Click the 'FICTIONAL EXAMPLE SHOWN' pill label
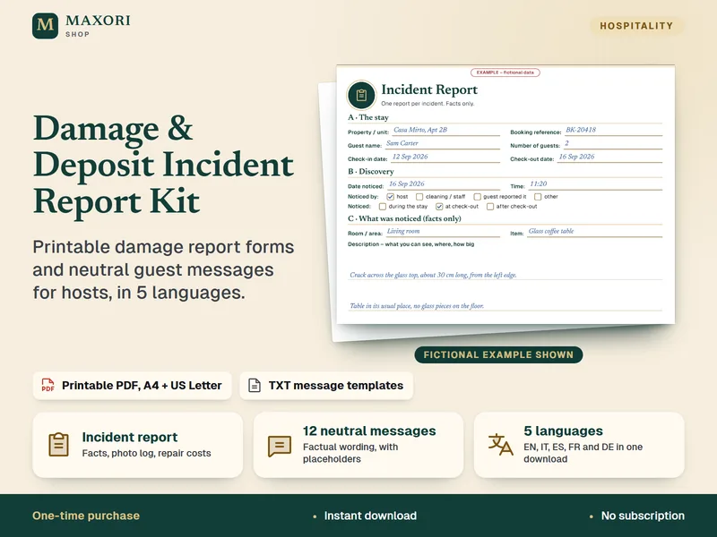The image size is (717, 537). pos(498,354)
